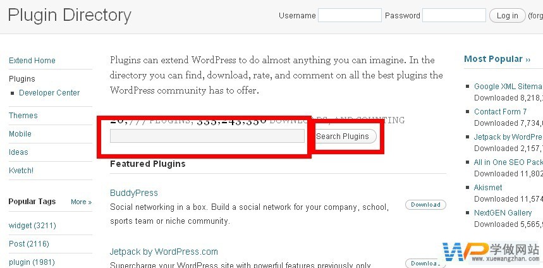Open Jetpack by WordPress.com featured plugin

point(164,252)
